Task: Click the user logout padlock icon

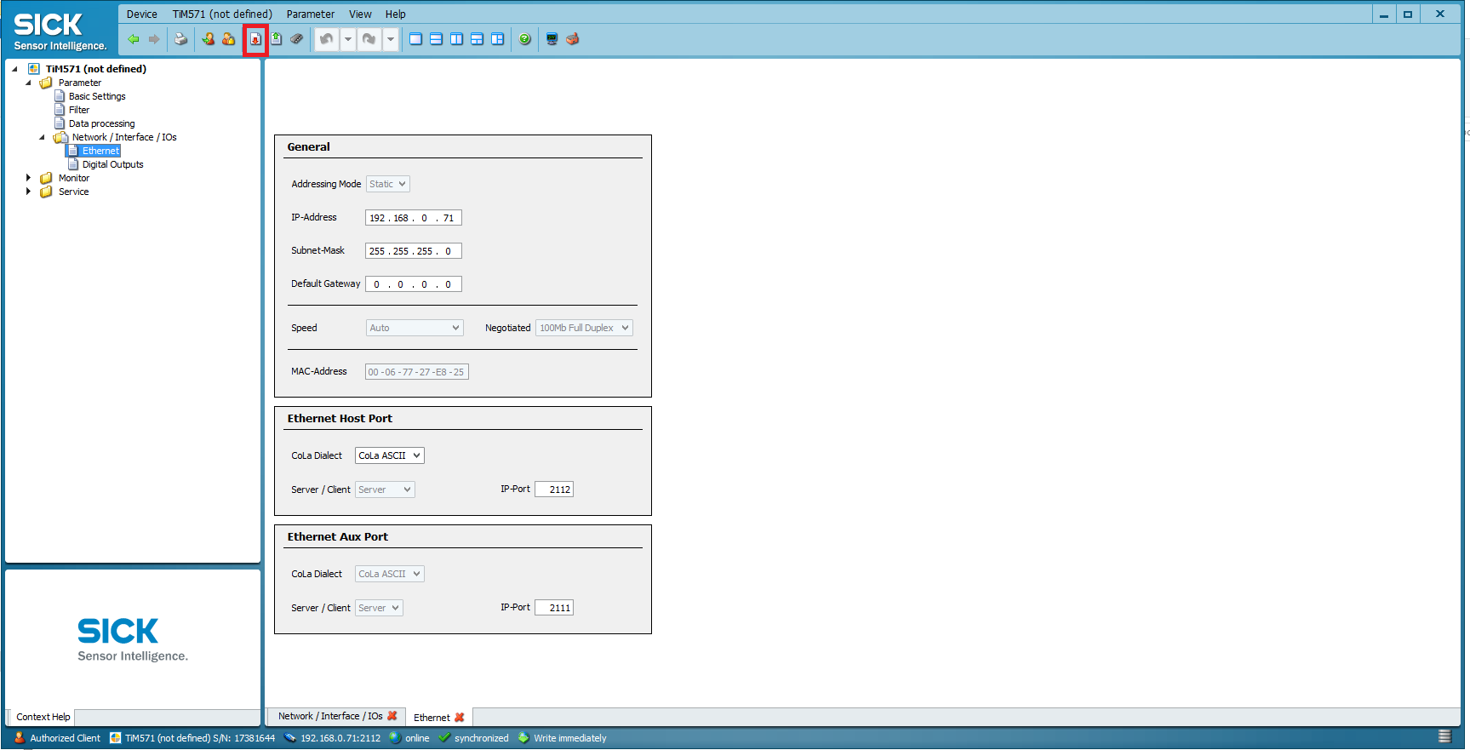Action: coord(228,39)
